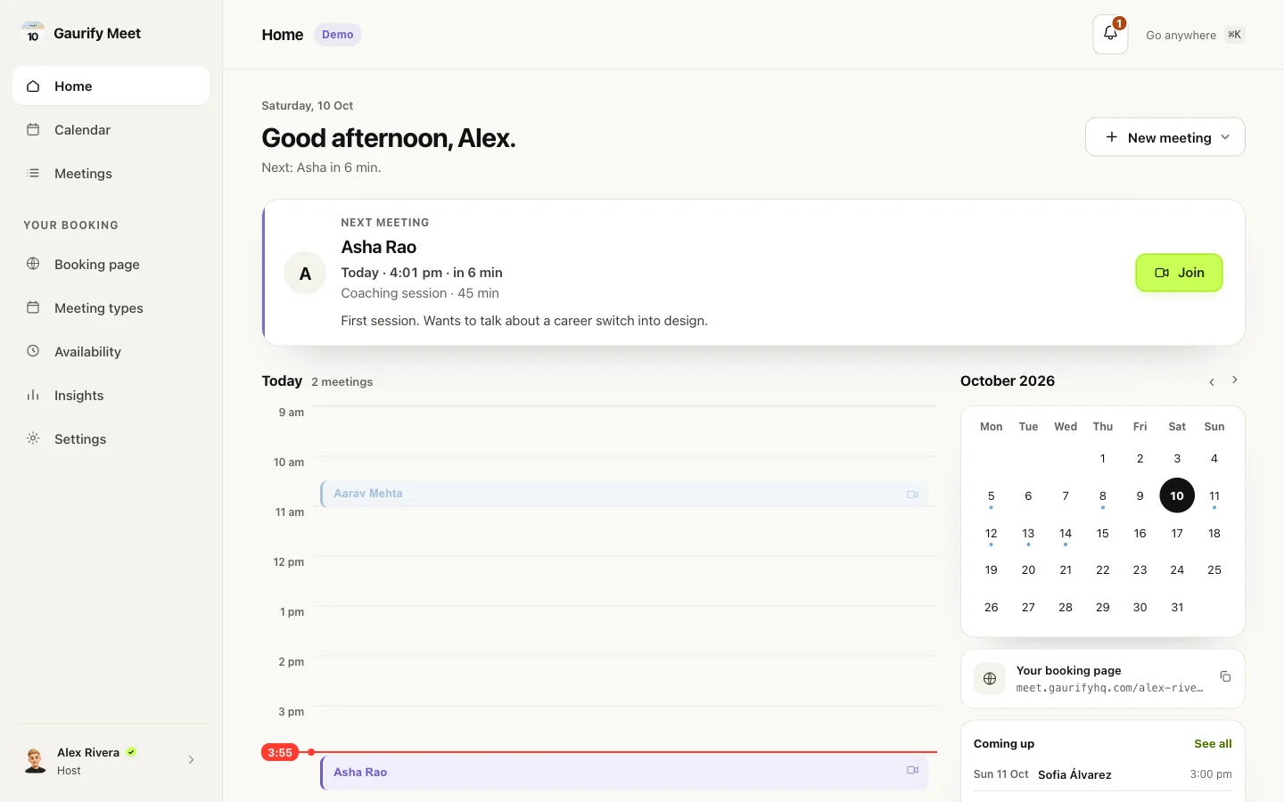Viewport: 1284px width, 802px height.
Task: Click the Gaurify Meet logo icon
Action: pos(33,33)
